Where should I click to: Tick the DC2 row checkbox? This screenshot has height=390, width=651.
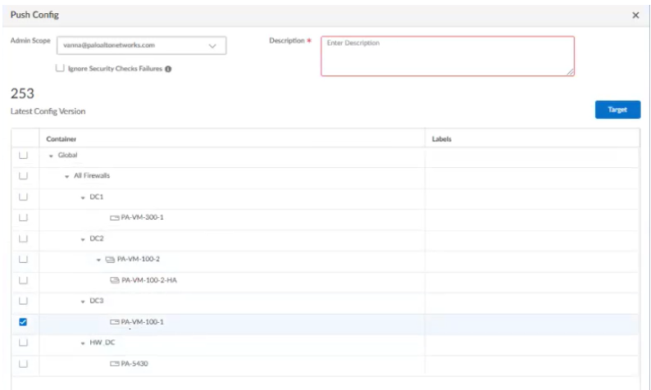click(23, 238)
